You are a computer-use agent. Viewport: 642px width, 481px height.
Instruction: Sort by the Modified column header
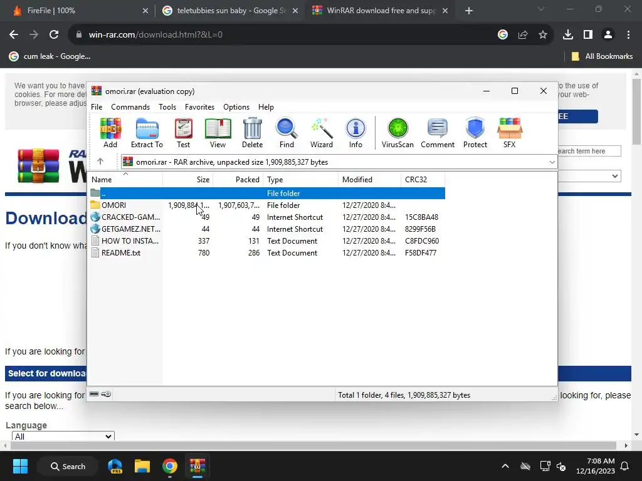click(370, 180)
